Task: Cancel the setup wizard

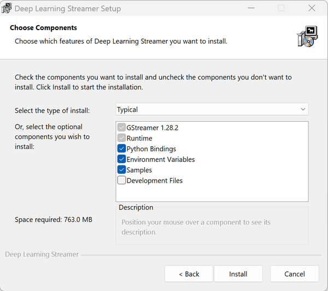Action: 295,274
